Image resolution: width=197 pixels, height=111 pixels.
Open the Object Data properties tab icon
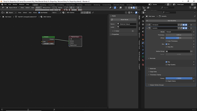tap(143, 57)
